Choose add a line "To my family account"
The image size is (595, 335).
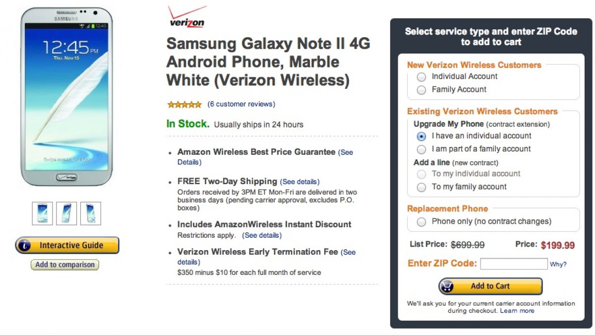pos(421,187)
